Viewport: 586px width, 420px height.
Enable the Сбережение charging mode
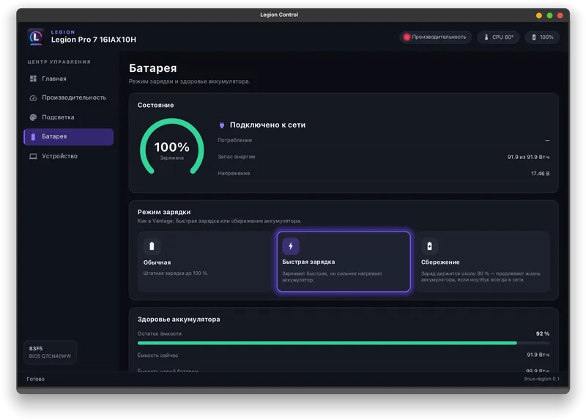point(483,262)
